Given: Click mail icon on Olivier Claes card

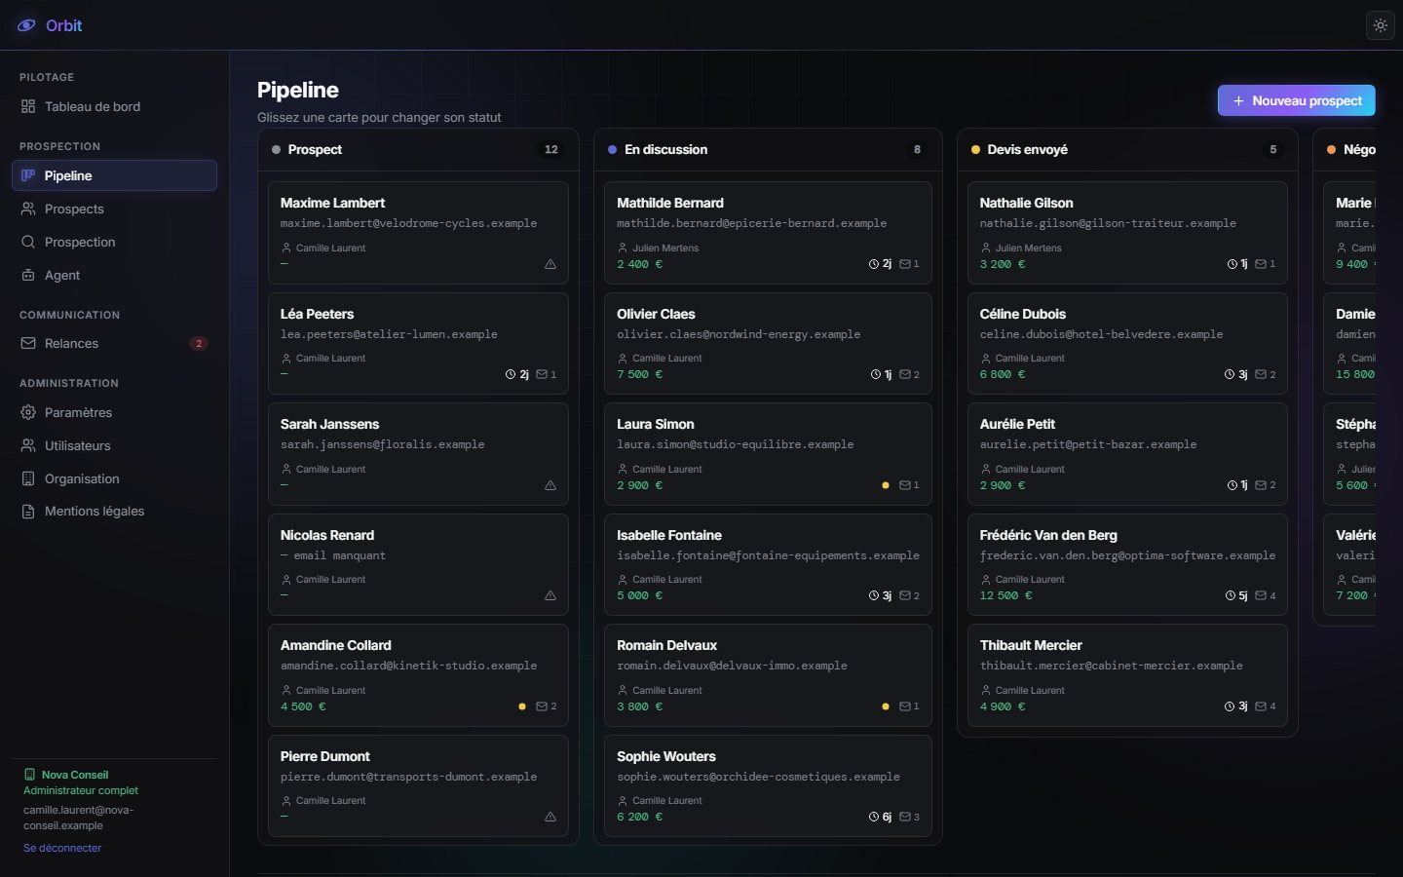Looking at the screenshot, I should click(905, 374).
